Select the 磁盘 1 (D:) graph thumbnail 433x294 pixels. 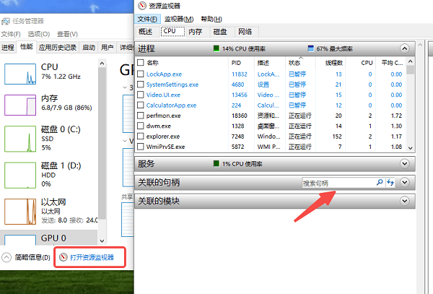(x=20, y=176)
